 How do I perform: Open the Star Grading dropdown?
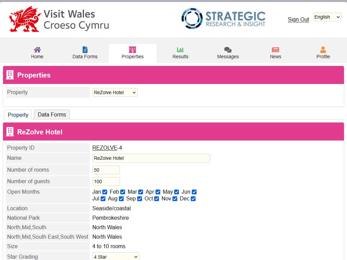click(116, 257)
